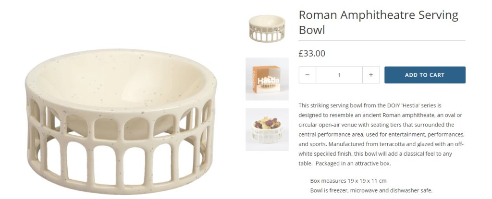492x199 pixels.
Task: Click the £33.00 price
Action: click(x=312, y=54)
